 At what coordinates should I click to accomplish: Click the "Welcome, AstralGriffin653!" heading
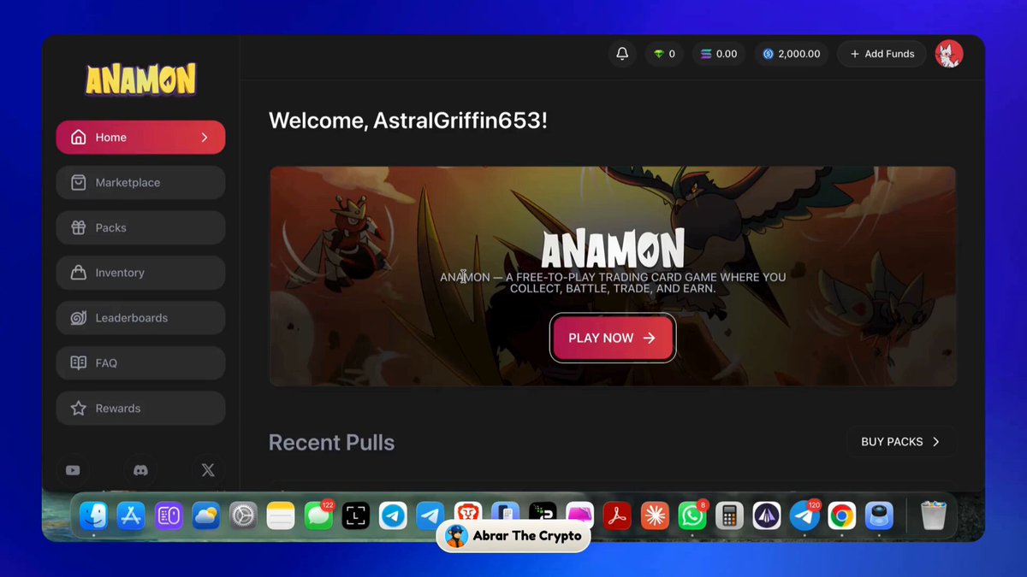click(408, 121)
